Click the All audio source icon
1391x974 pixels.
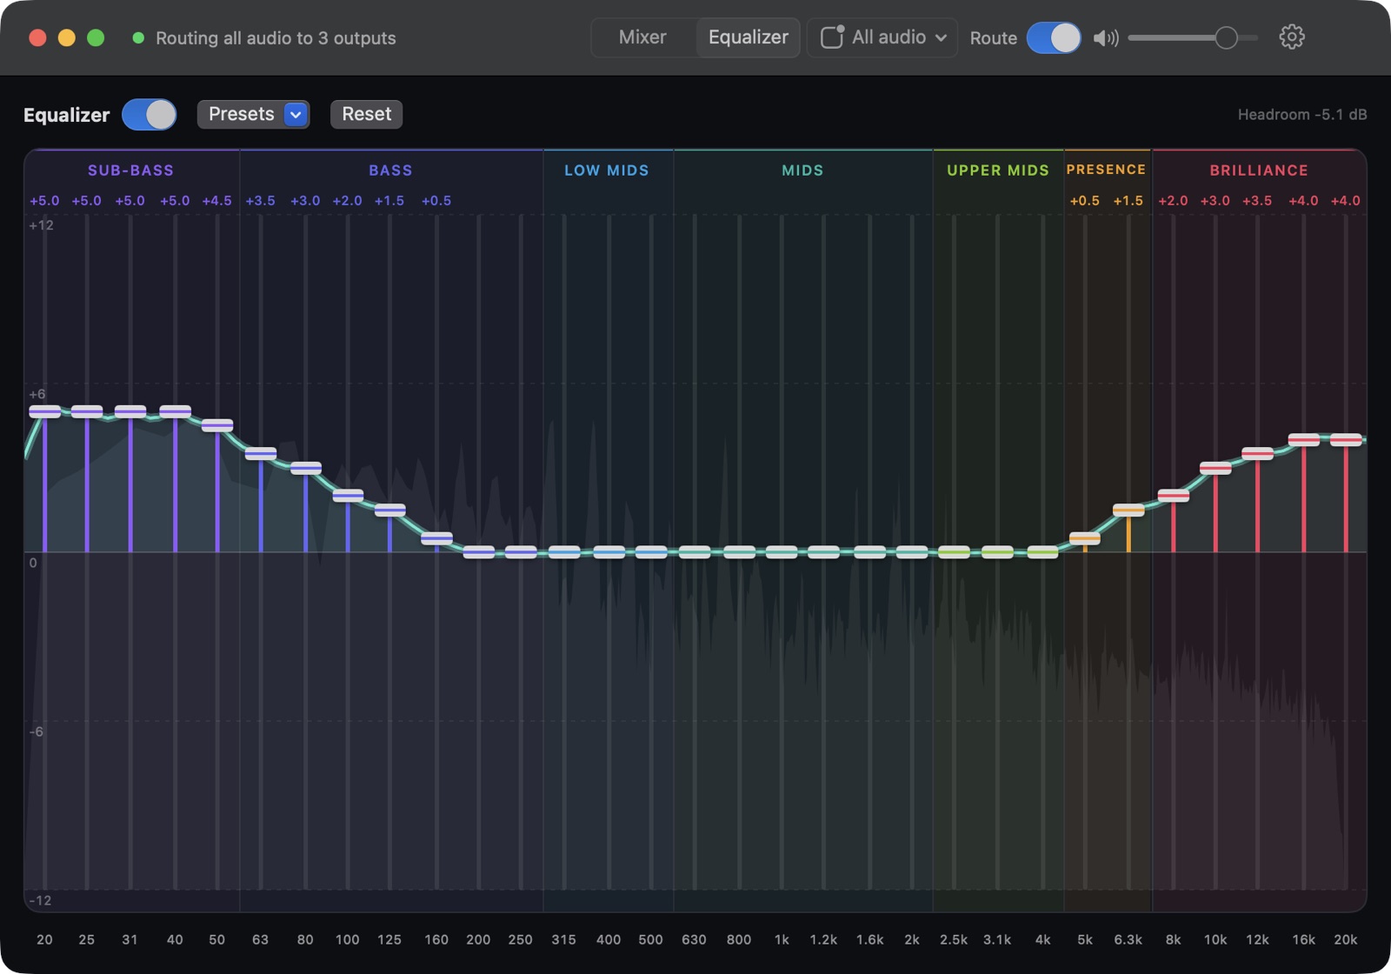point(832,37)
